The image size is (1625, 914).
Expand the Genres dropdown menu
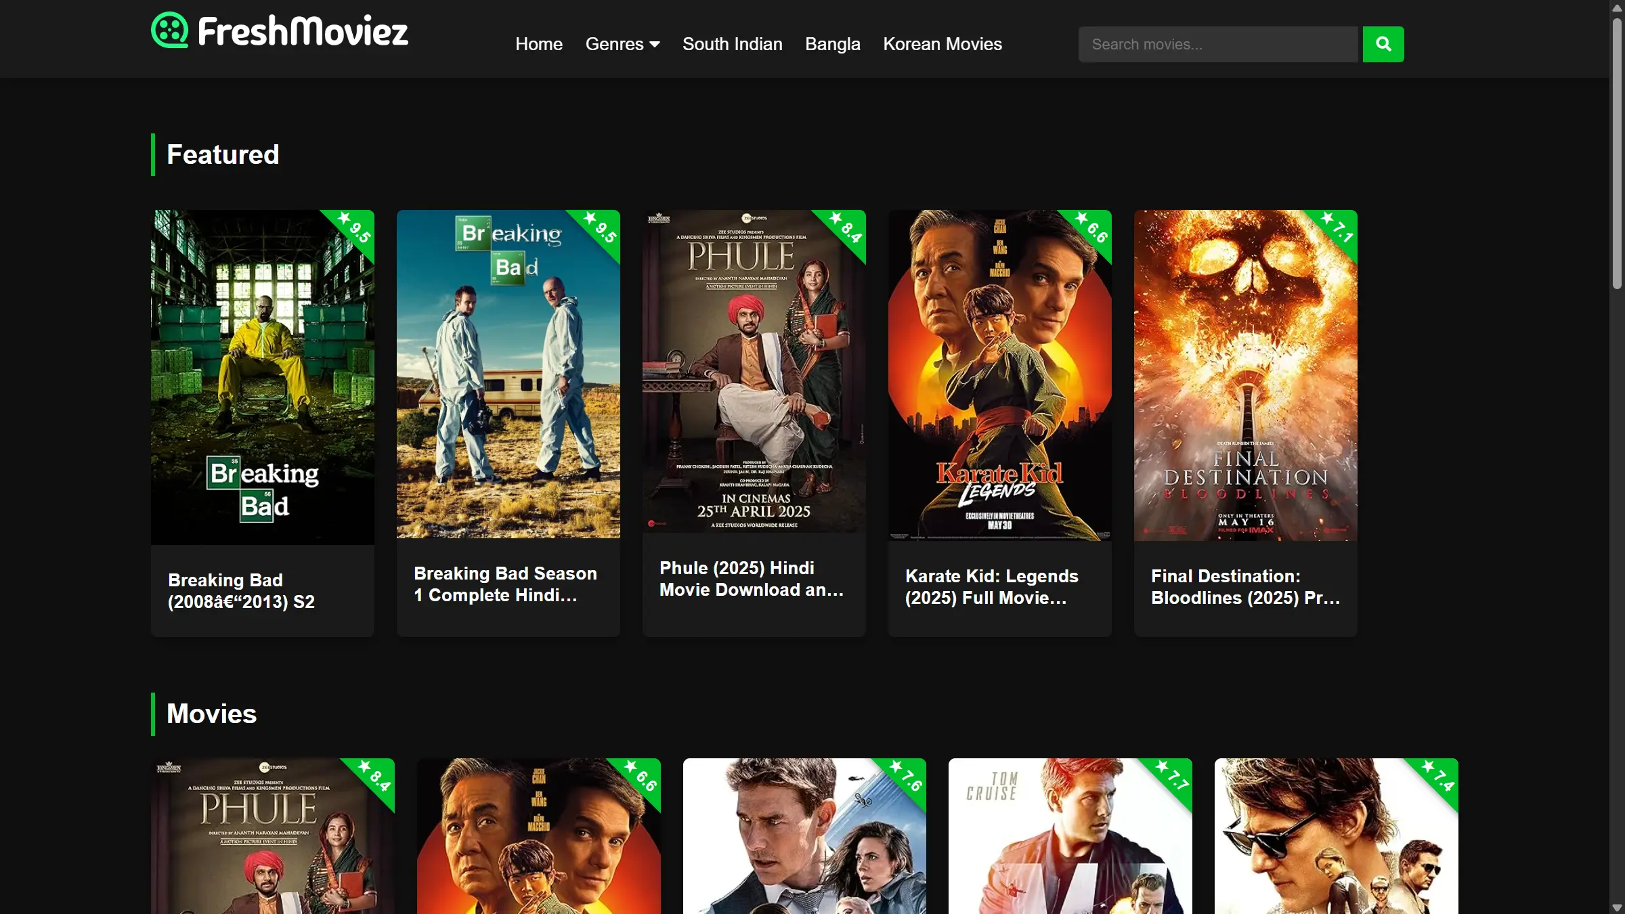(x=622, y=44)
